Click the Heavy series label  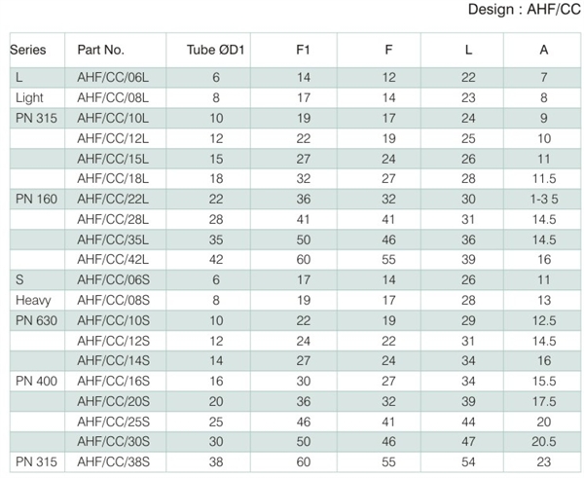pos(33,300)
